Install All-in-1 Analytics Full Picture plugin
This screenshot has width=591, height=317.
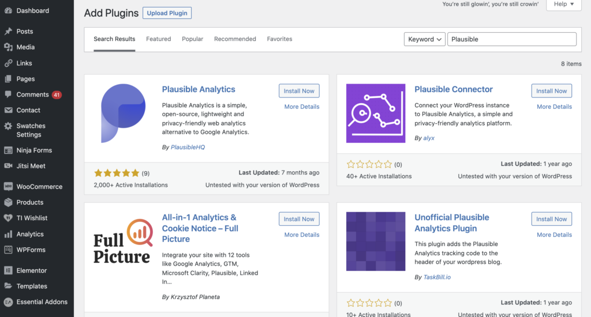[299, 219]
